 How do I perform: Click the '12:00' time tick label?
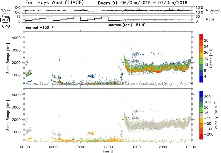pyautogui.click(x=108, y=147)
